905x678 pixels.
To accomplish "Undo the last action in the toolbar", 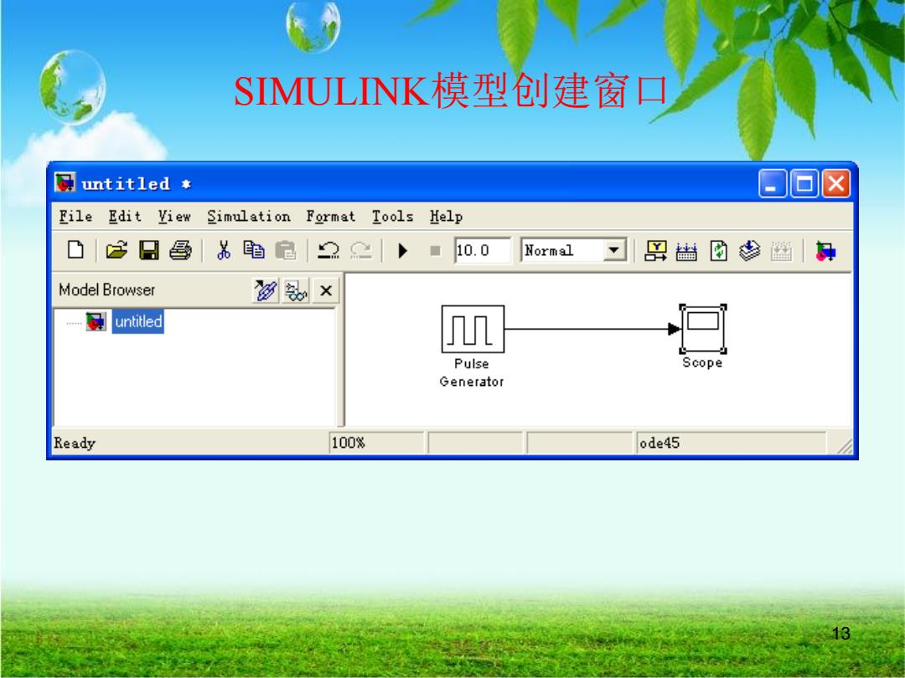I will click(329, 250).
